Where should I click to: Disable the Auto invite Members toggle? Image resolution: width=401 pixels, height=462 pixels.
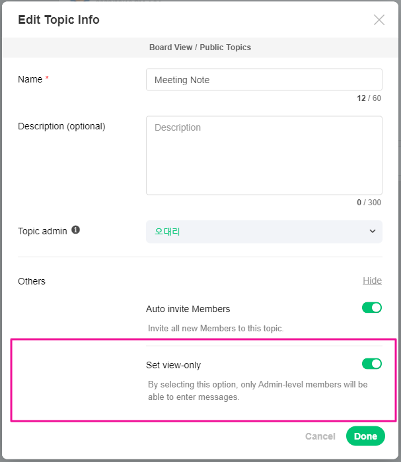click(372, 308)
